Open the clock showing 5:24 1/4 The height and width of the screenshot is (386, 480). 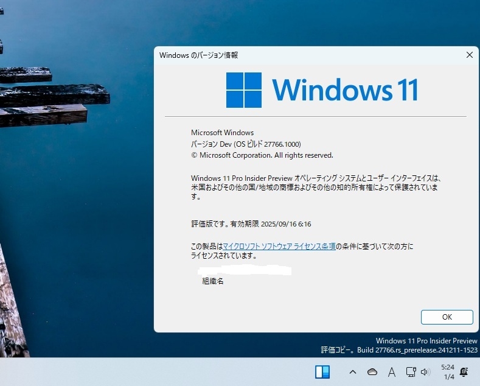448,372
